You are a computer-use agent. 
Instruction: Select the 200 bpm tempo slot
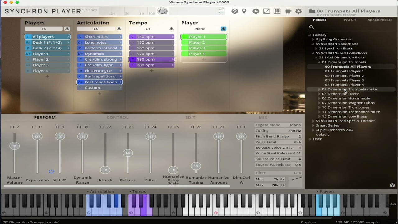tap(152, 65)
